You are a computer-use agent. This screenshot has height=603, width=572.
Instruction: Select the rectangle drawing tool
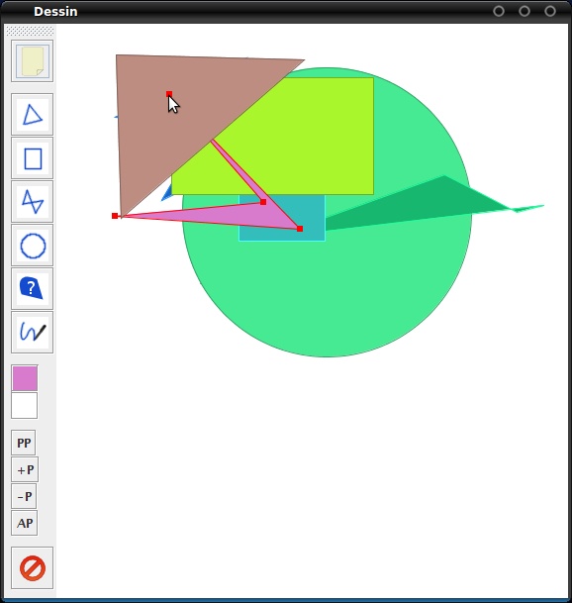[x=33, y=158]
